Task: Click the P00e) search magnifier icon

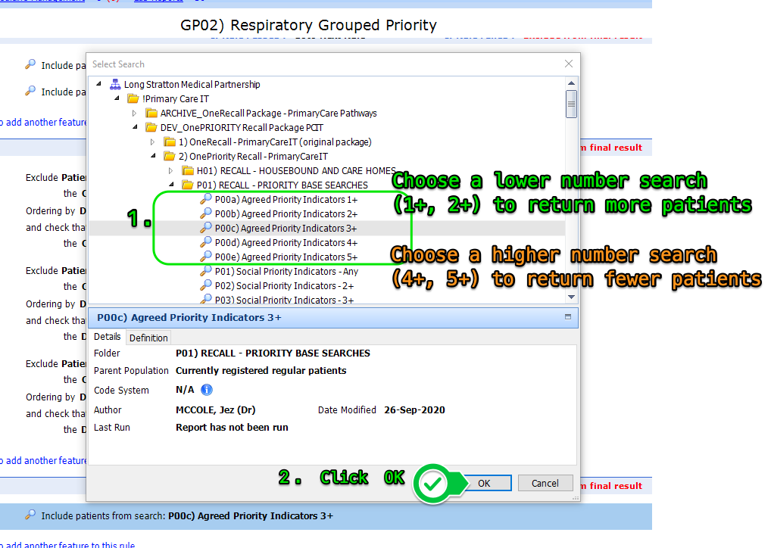Action: tap(206, 256)
